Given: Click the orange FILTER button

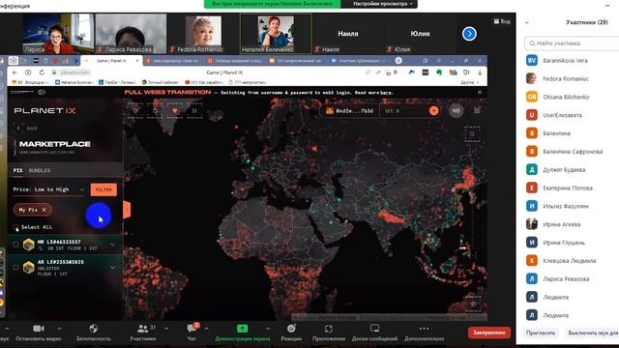Looking at the screenshot, I should click(103, 189).
